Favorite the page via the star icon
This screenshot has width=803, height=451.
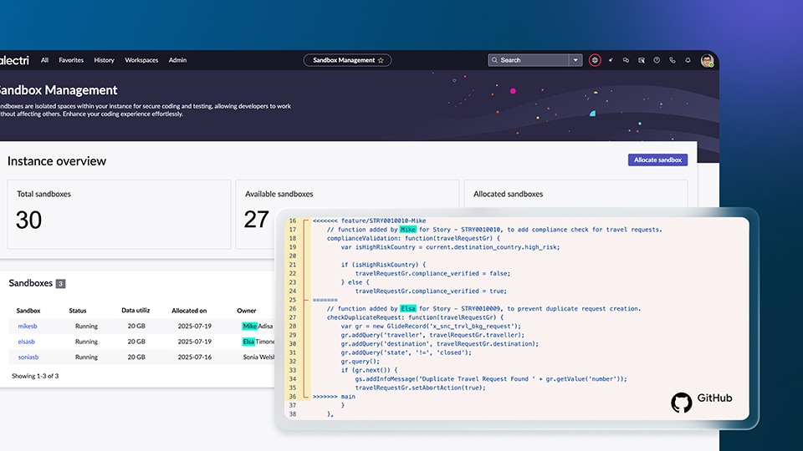point(381,60)
